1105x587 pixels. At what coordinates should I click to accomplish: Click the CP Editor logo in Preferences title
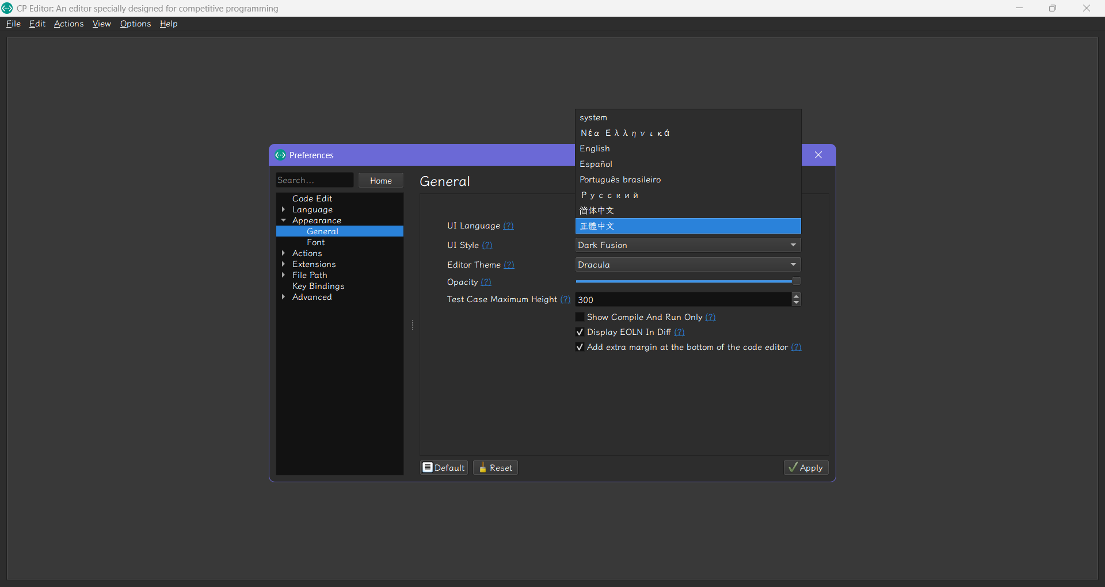tap(280, 155)
